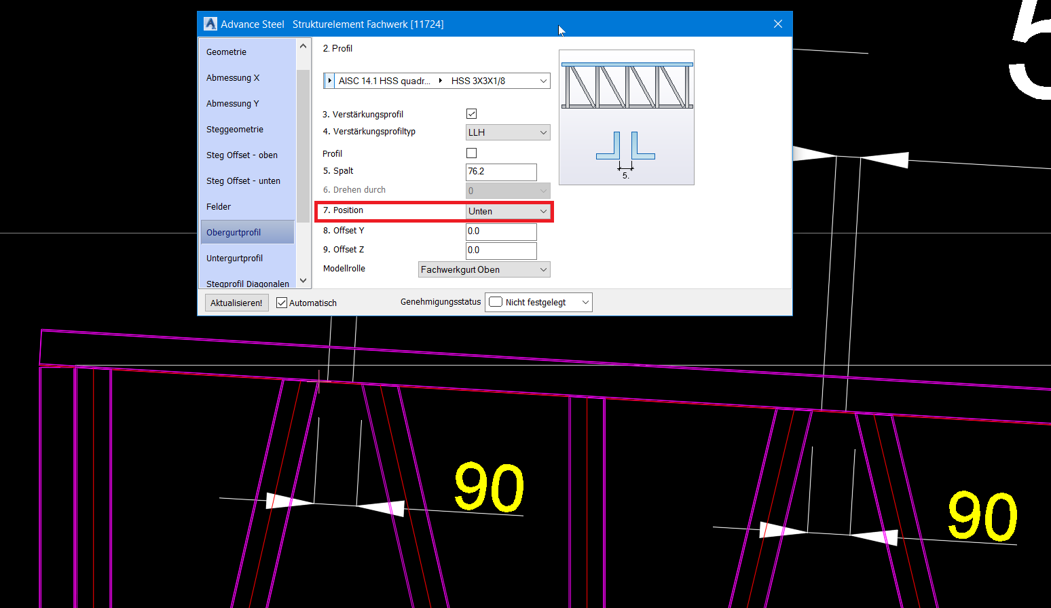Screen dimensions: 1051x608
Task: Click the scrollbar up arrow in the category list
Action: (303, 45)
